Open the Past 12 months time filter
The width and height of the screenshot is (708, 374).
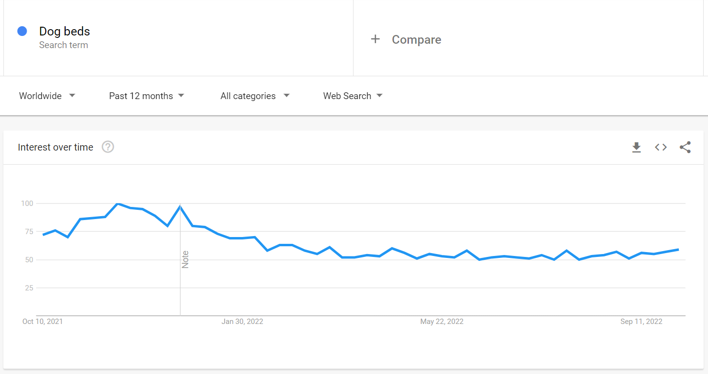146,96
